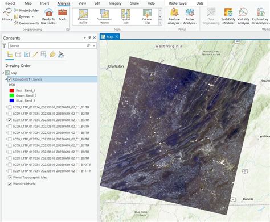Screen dimensions: 270x222
Task: Expand the B7.TIF layer entry
Action: [x=6, y=145]
